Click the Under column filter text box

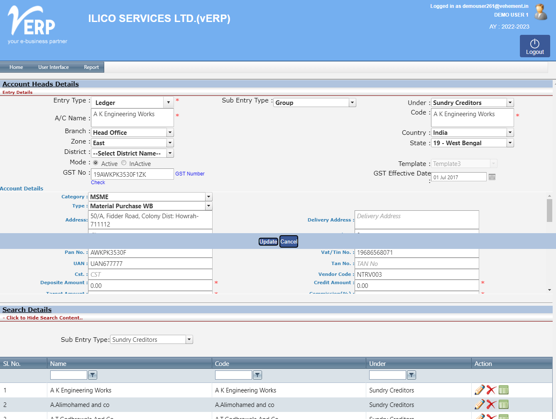pos(387,375)
